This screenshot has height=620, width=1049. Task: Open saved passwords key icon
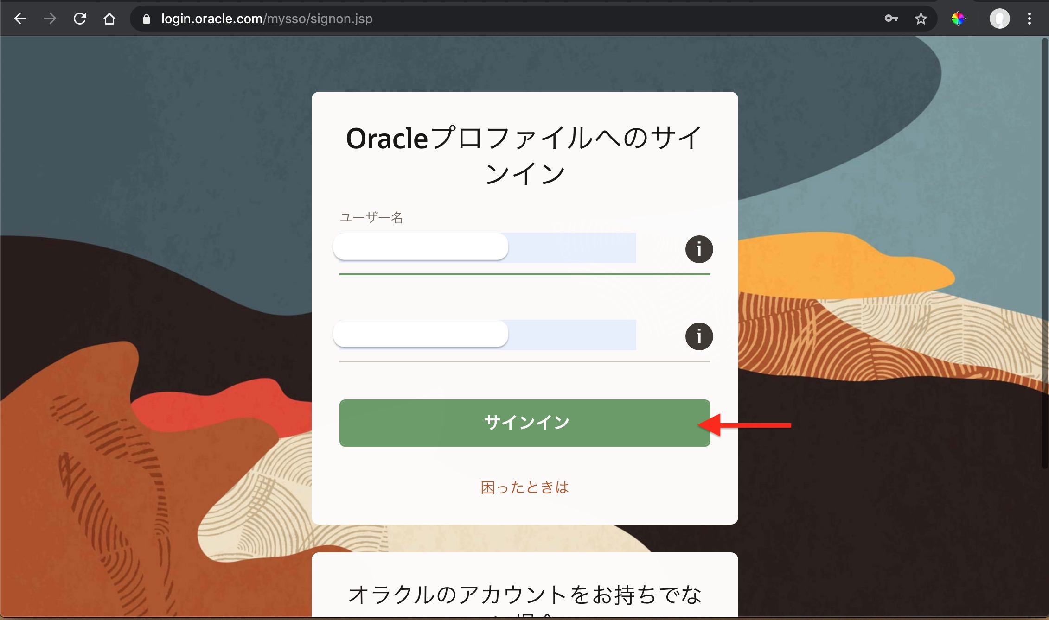891,19
